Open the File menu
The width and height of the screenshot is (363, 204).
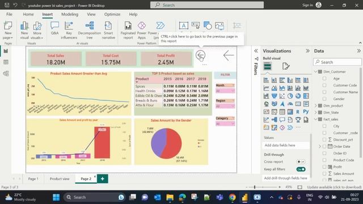click(x=9, y=14)
